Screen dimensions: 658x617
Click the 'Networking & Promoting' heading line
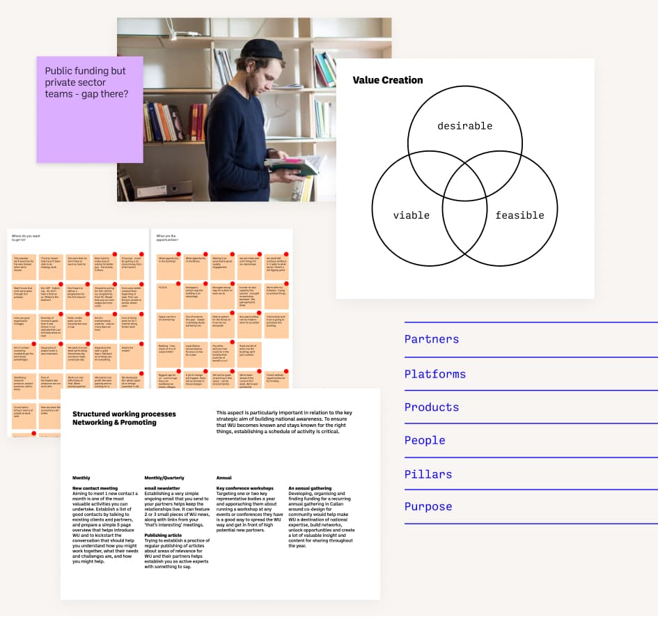114,422
